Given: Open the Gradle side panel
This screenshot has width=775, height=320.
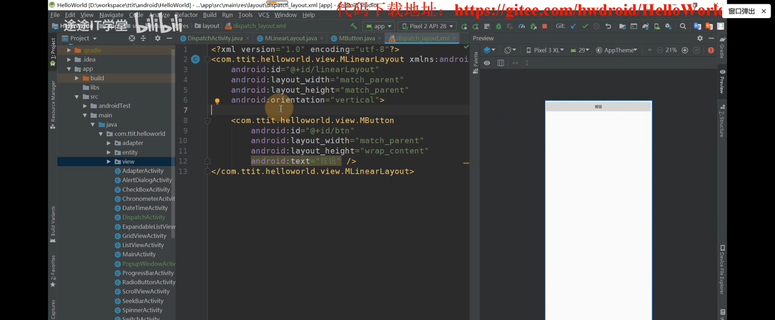Looking at the screenshot, I should click(x=722, y=48).
